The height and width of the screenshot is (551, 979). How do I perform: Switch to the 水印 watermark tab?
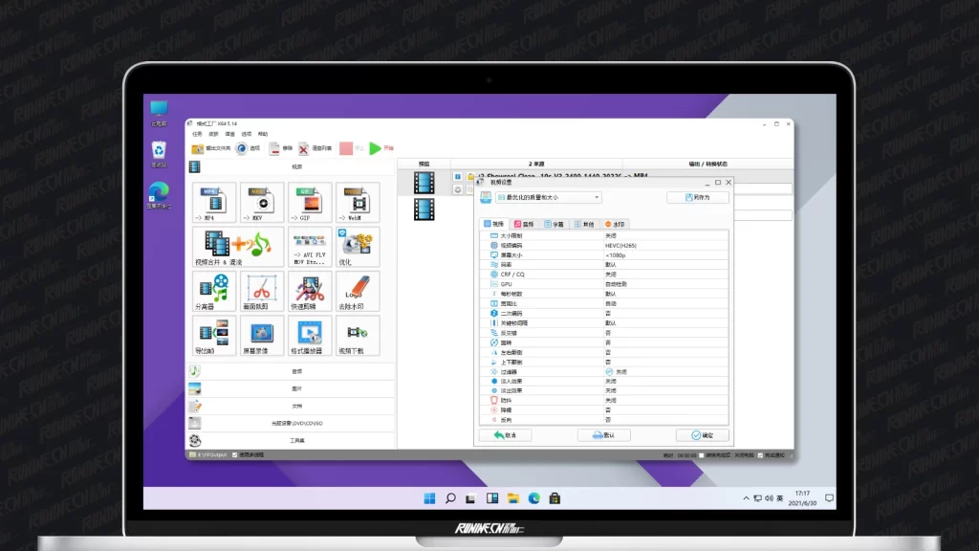point(614,224)
